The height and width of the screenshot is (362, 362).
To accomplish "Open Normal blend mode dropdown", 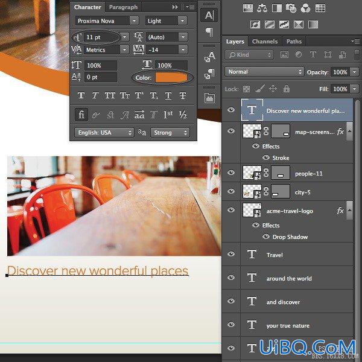I will tap(264, 72).
